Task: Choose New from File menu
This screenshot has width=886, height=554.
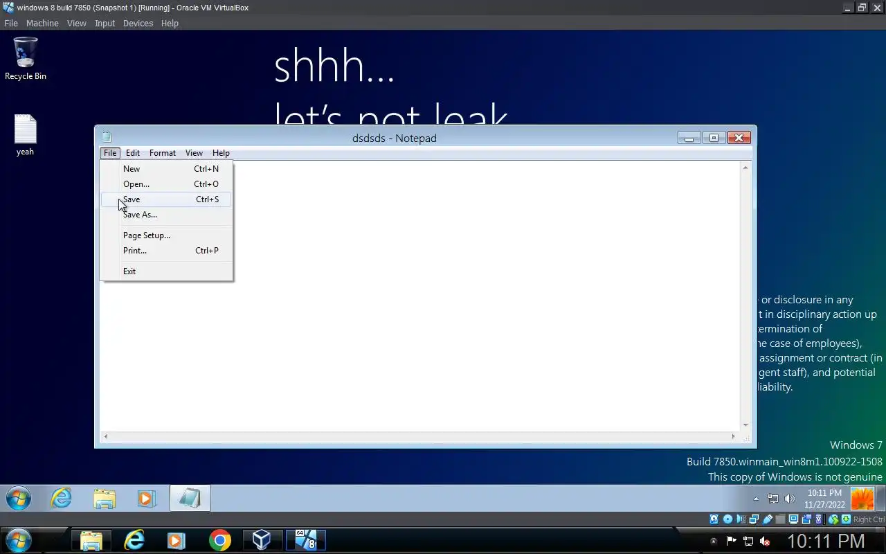Action: click(x=166, y=169)
